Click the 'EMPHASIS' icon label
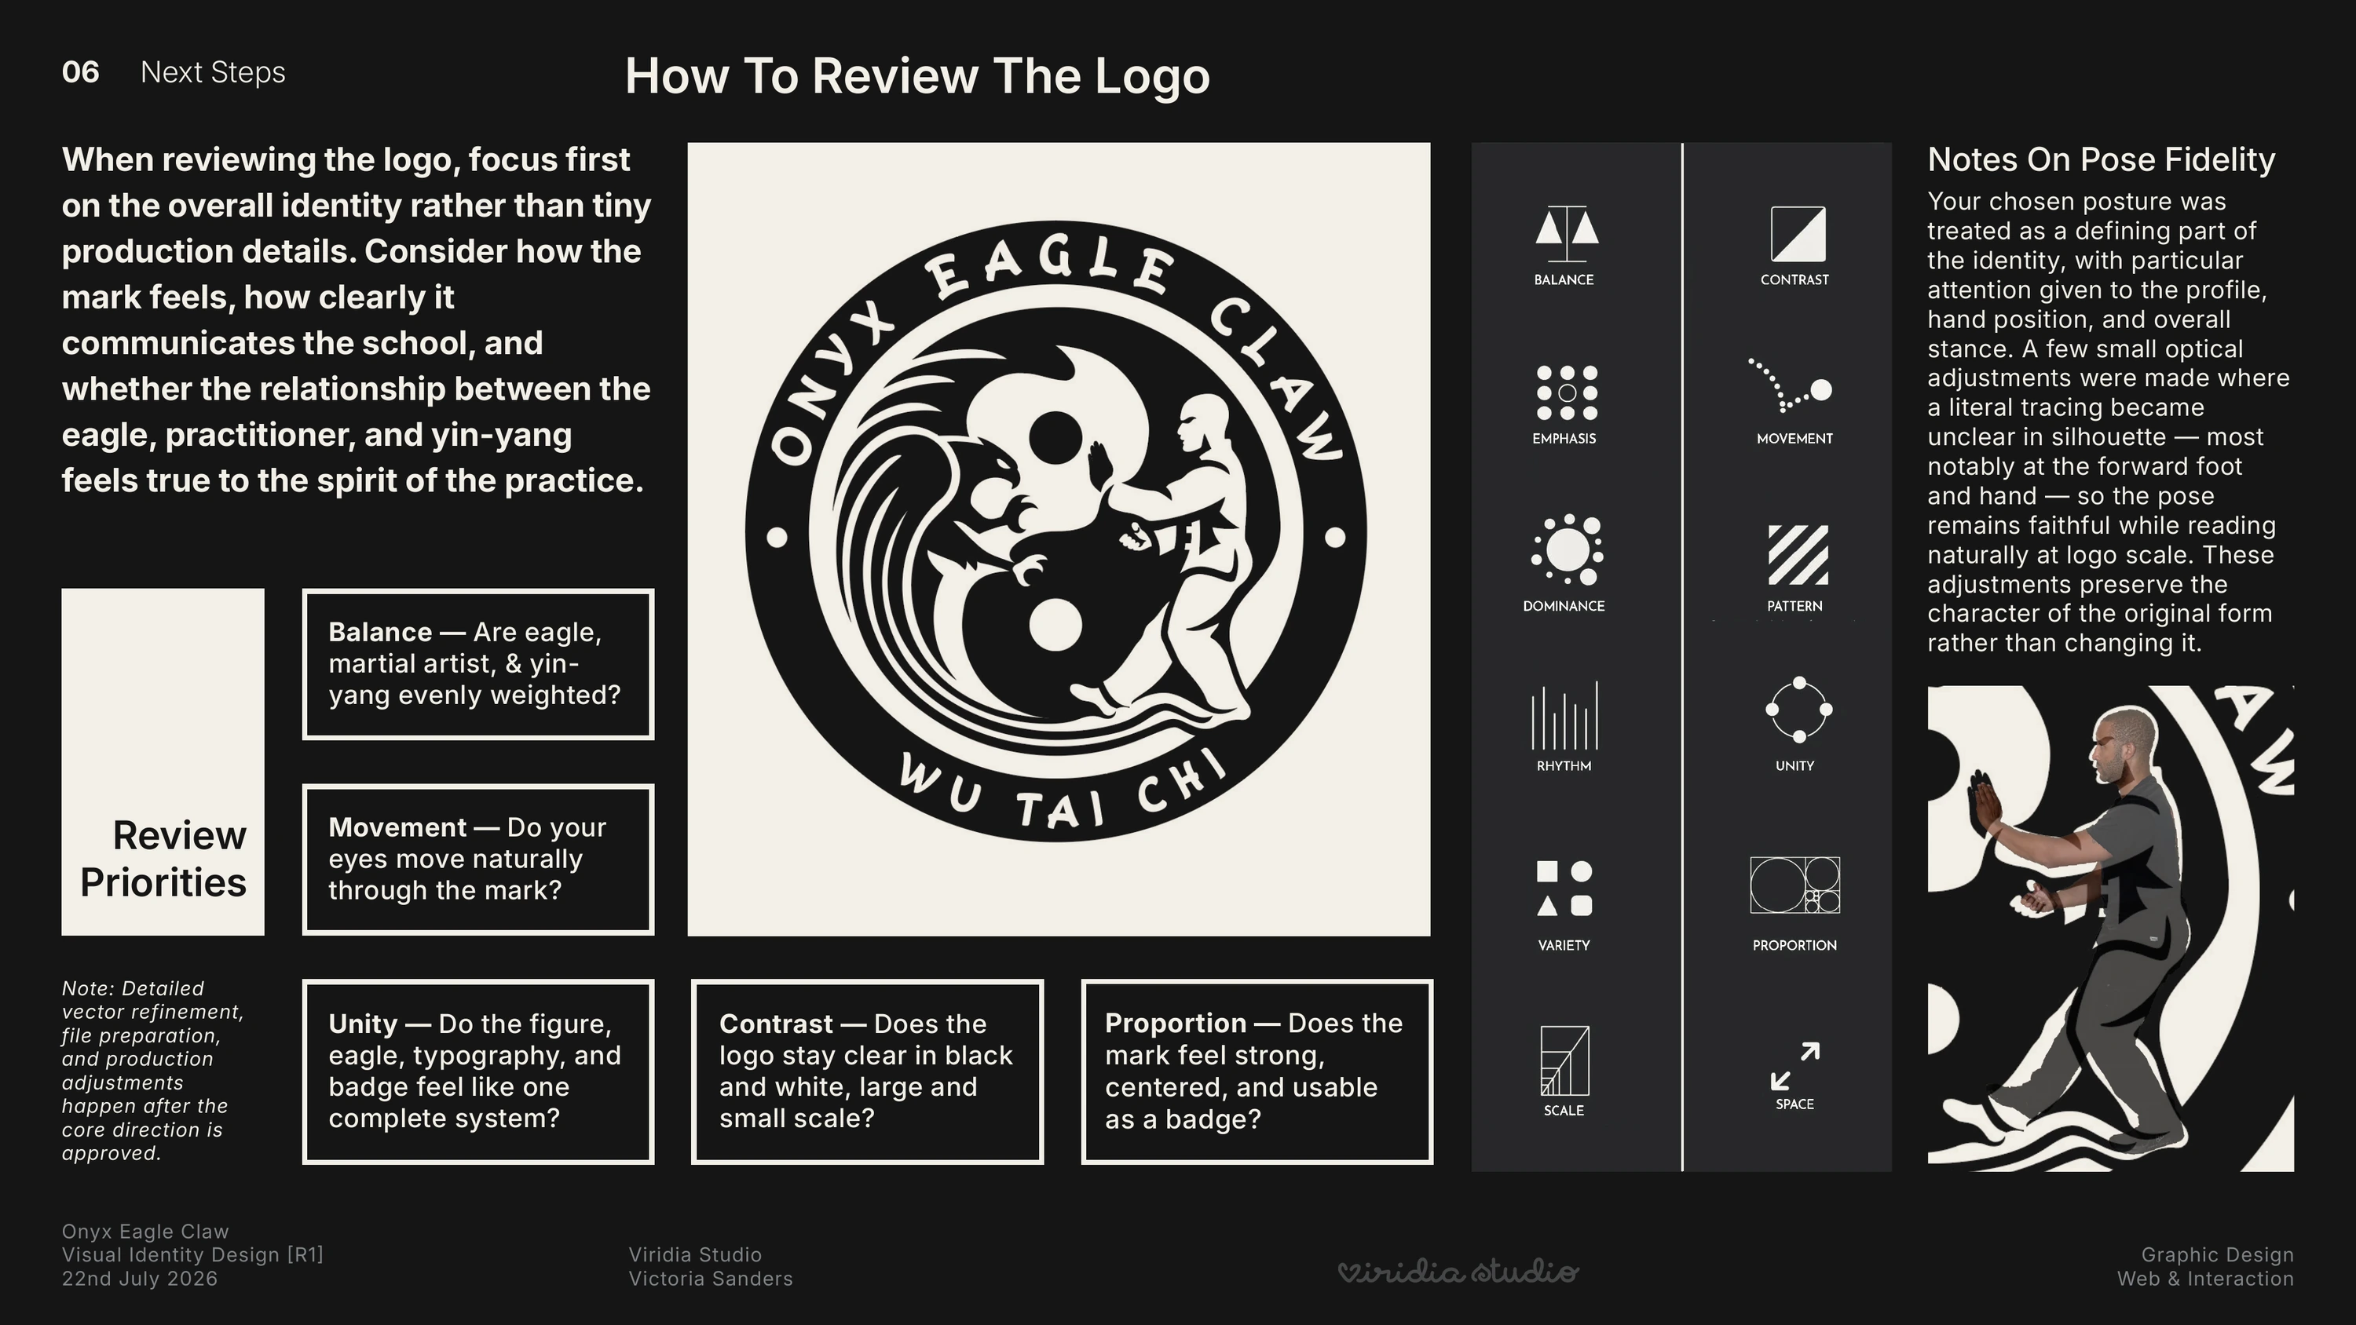The height and width of the screenshot is (1325, 2356). coord(1564,439)
